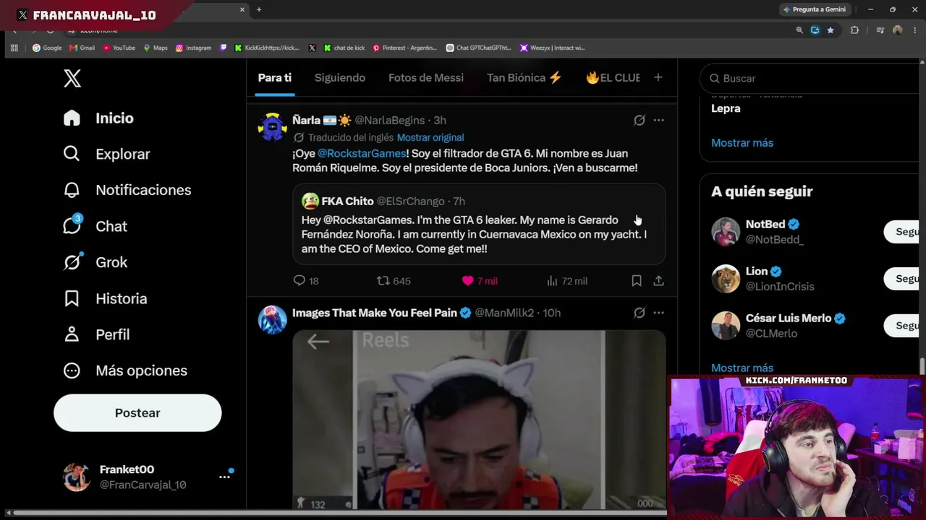Open Chrome three-dot menu
The height and width of the screenshot is (520, 926).
point(915,30)
